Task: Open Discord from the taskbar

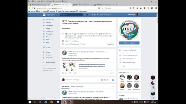Action: 58,102
